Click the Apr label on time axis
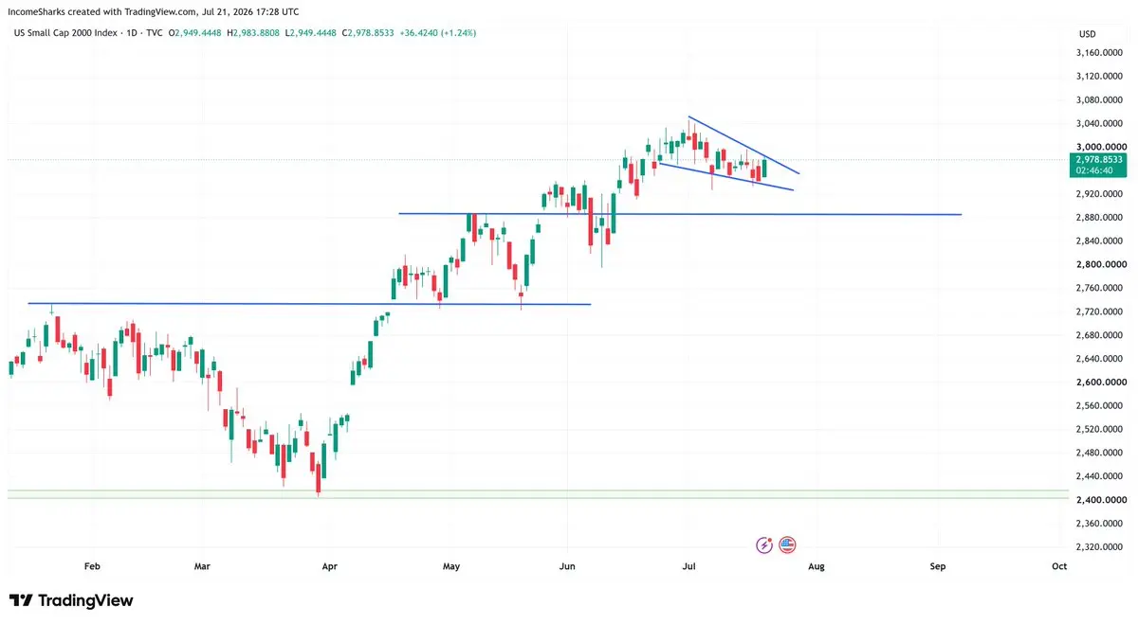The height and width of the screenshot is (624, 1138). (330, 566)
